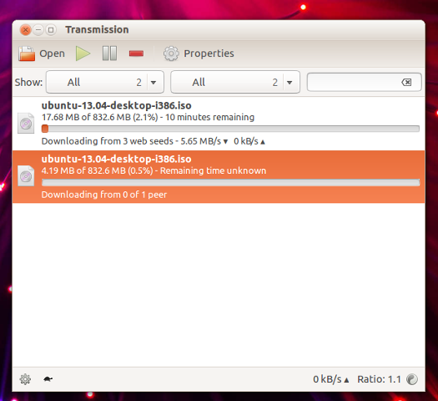This screenshot has height=401, width=438.
Task: Select the highlighted torrent with remaining time unknown
Action: 219,177
